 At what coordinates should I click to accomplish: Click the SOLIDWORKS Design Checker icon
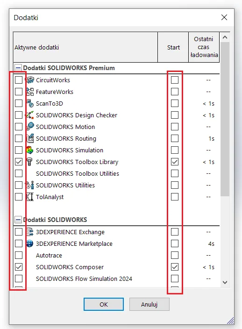click(x=30, y=115)
